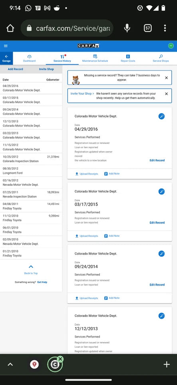Open the Service Shops tab

[x=161, y=59]
